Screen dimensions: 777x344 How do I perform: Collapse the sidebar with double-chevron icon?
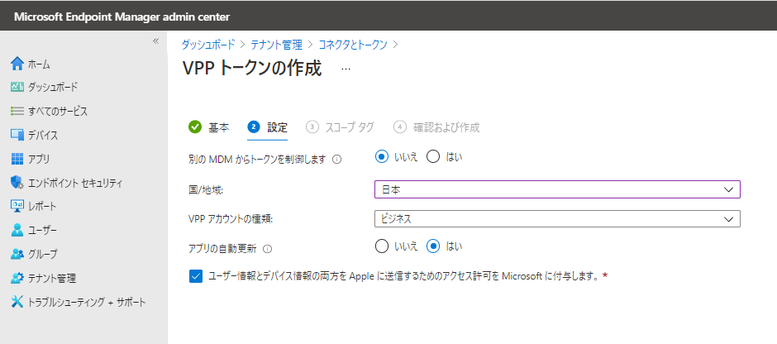tap(155, 41)
